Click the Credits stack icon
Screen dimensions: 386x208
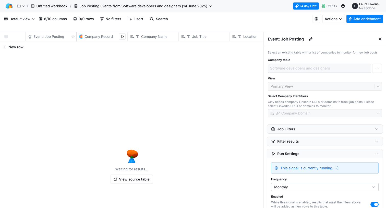click(x=323, y=6)
